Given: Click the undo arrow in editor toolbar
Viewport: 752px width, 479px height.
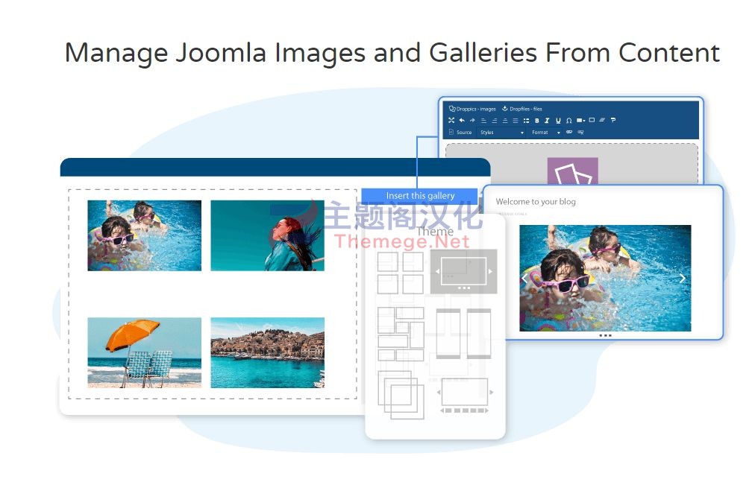Looking at the screenshot, I should (x=462, y=120).
